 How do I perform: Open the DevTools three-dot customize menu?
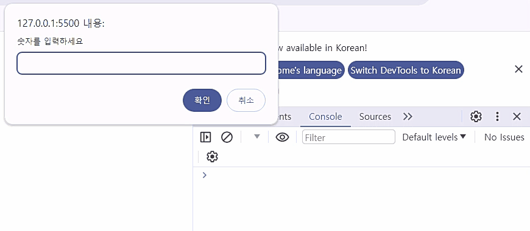tap(497, 117)
